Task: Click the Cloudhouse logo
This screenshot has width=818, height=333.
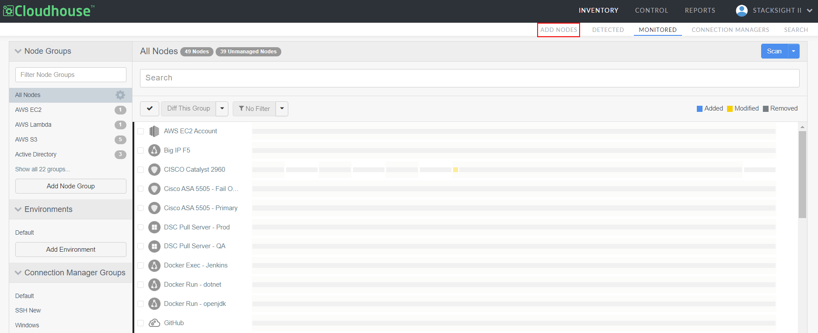Action: pos(49,11)
